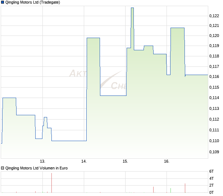Click the 0,119 price axis label

(214, 46)
